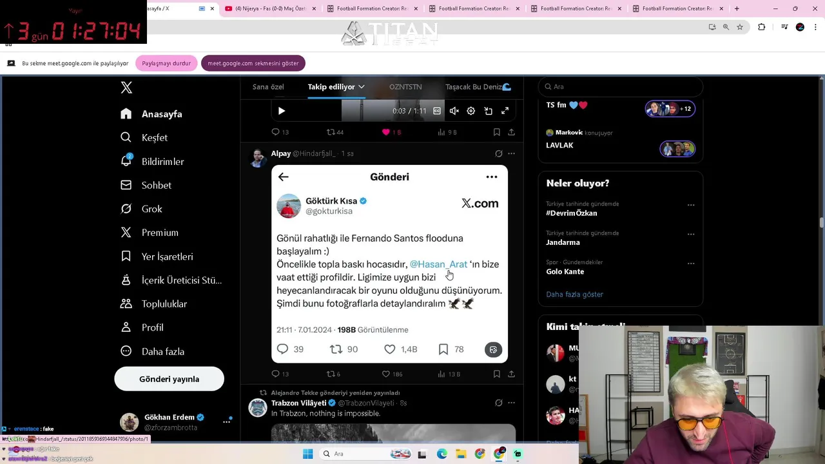Click the Ara search field on X
This screenshot has height=464, width=825.
[x=620, y=86]
